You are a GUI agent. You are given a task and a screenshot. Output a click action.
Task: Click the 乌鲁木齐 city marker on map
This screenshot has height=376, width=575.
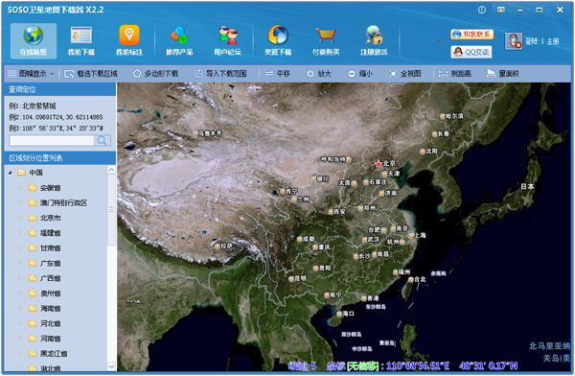(195, 133)
